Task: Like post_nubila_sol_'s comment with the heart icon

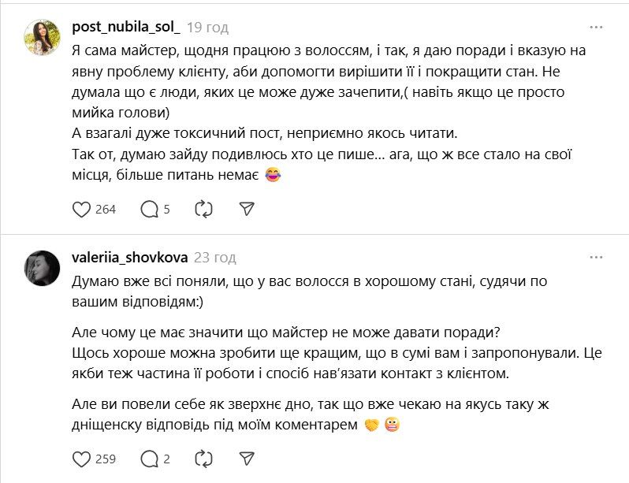Action: [x=82, y=209]
